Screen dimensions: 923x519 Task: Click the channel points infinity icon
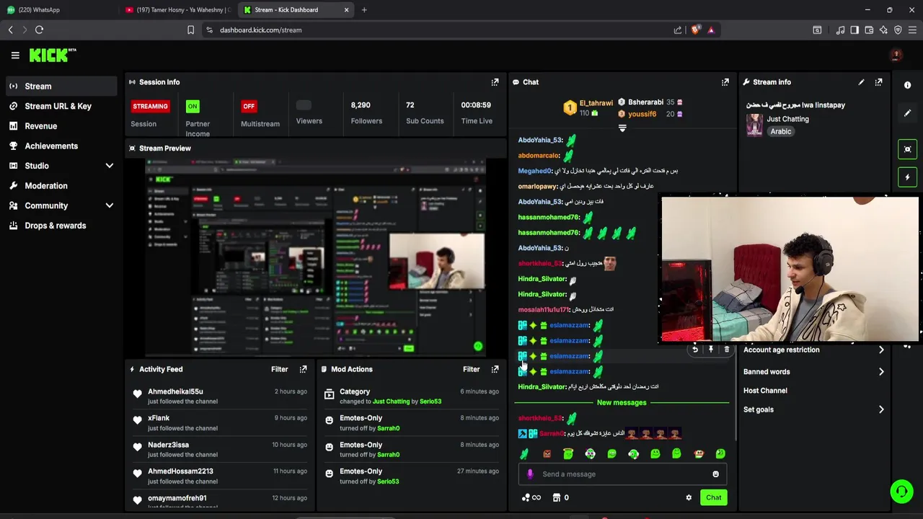(x=531, y=497)
